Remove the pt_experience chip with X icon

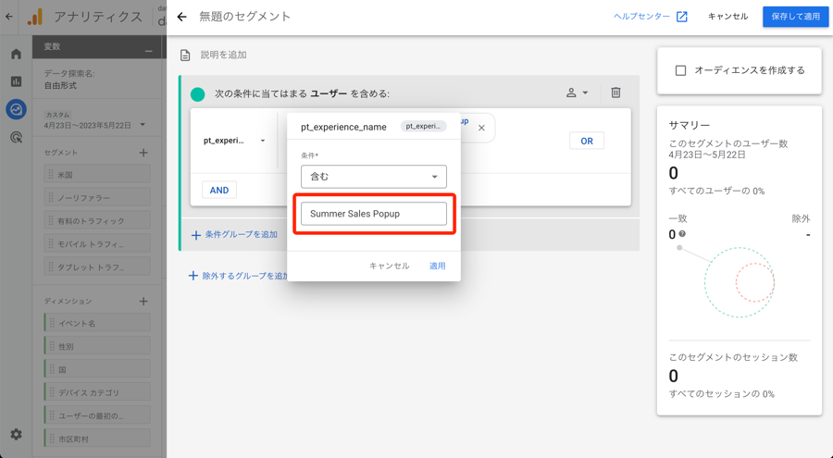pyautogui.click(x=481, y=128)
